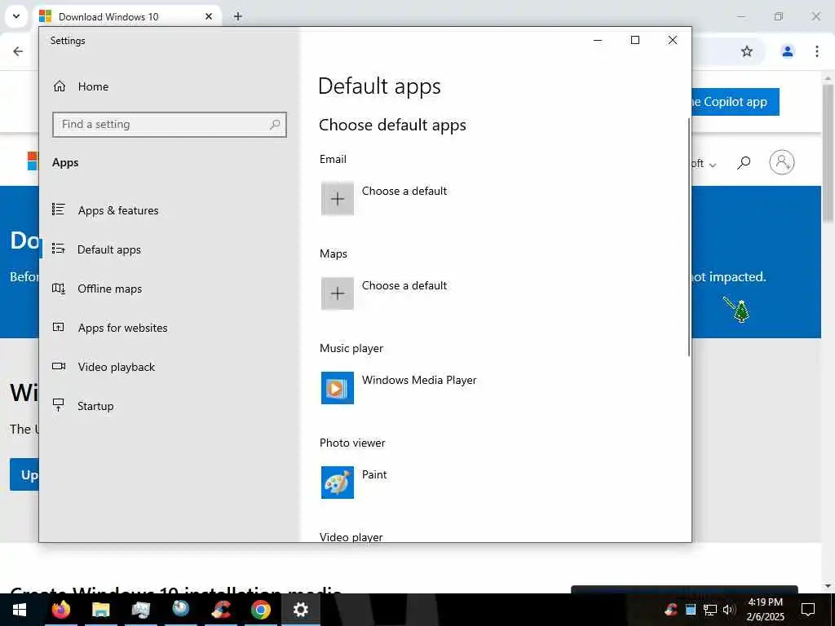The height and width of the screenshot is (626, 835).
Task: Click the Video playback camera icon
Action: 59,366
